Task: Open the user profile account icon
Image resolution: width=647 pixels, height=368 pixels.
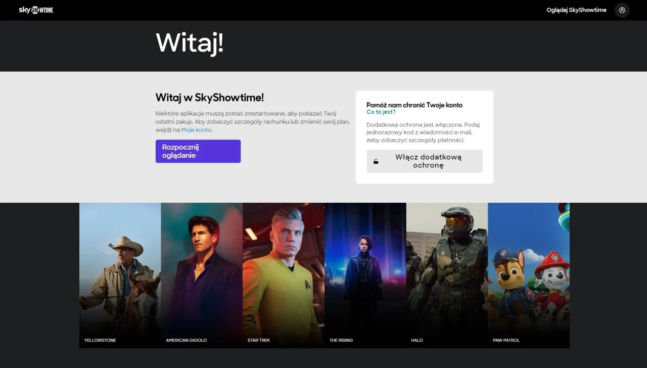Action: pos(622,10)
